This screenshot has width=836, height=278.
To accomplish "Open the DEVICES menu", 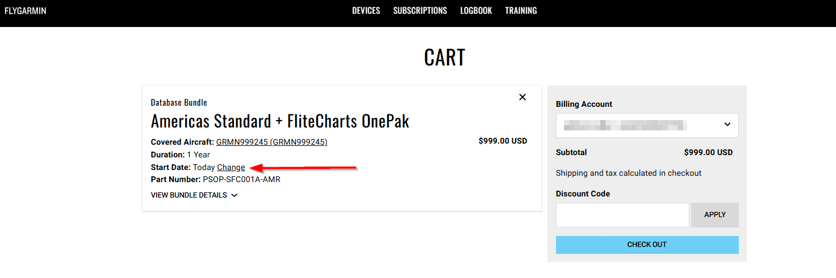I will pyautogui.click(x=366, y=11).
